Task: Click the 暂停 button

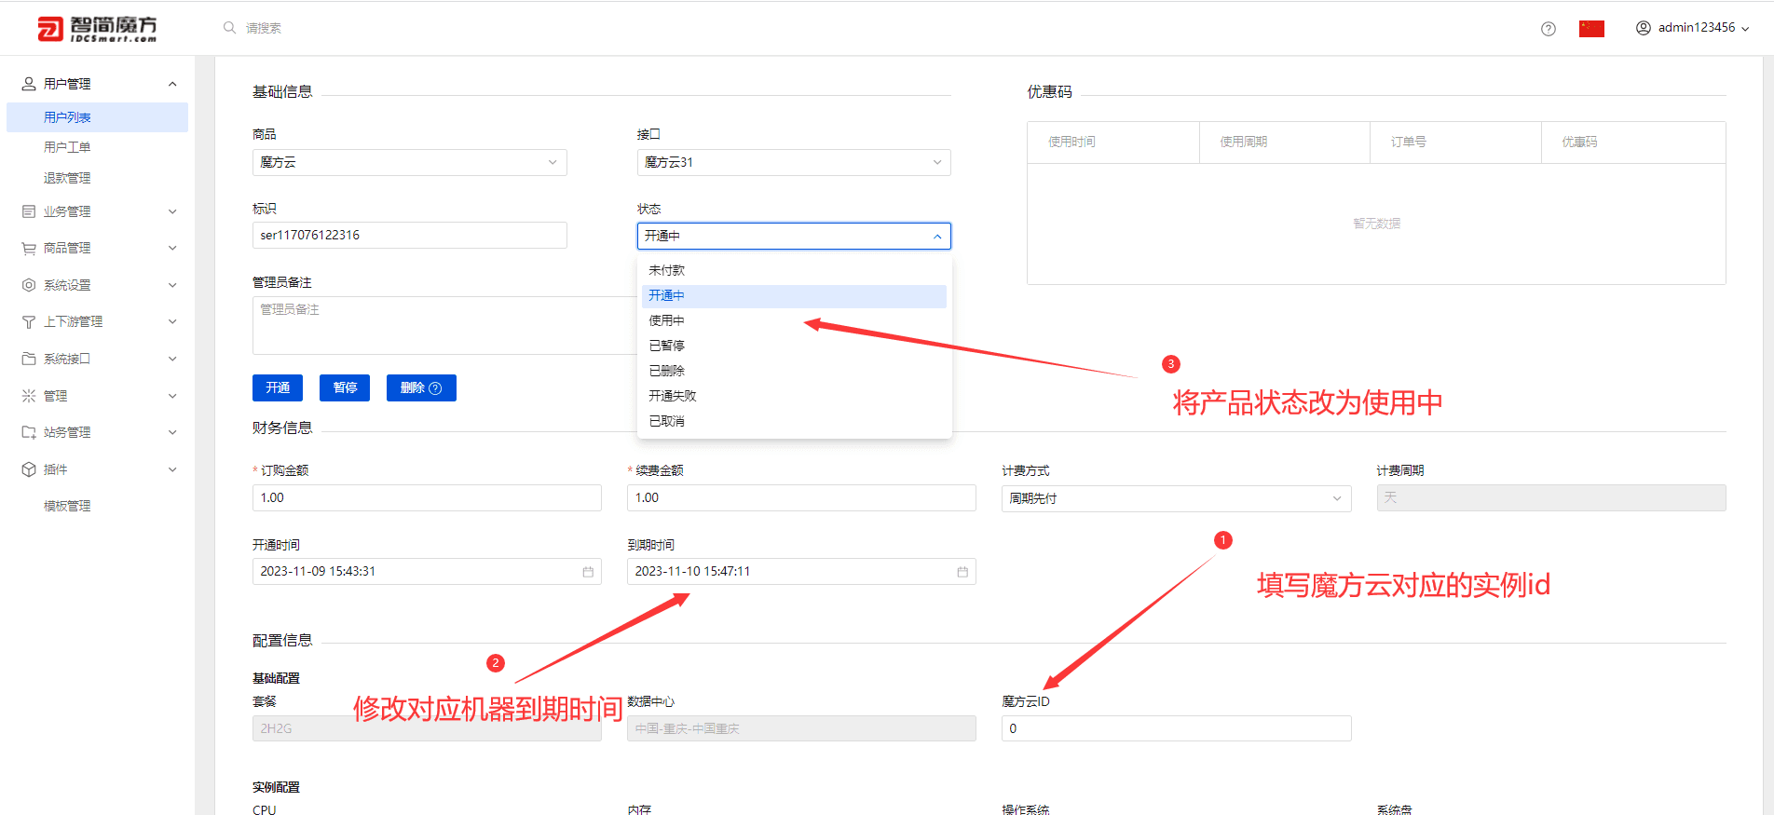Action: tap(345, 387)
